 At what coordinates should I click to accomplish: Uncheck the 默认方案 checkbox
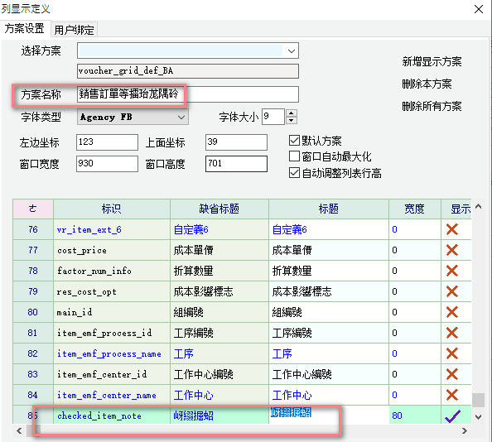pyautogui.click(x=294, y=141)
